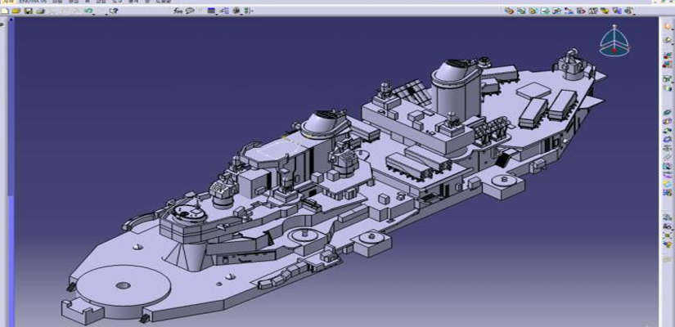Image resolution: width=675 pixels, height=327 pixels.
Task: Open a file with the folder icon
Action: [x=16, y=11]
